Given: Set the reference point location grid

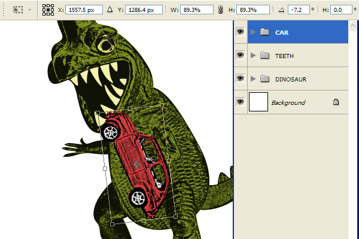Looking at the screenshot, I should (48, 10).
